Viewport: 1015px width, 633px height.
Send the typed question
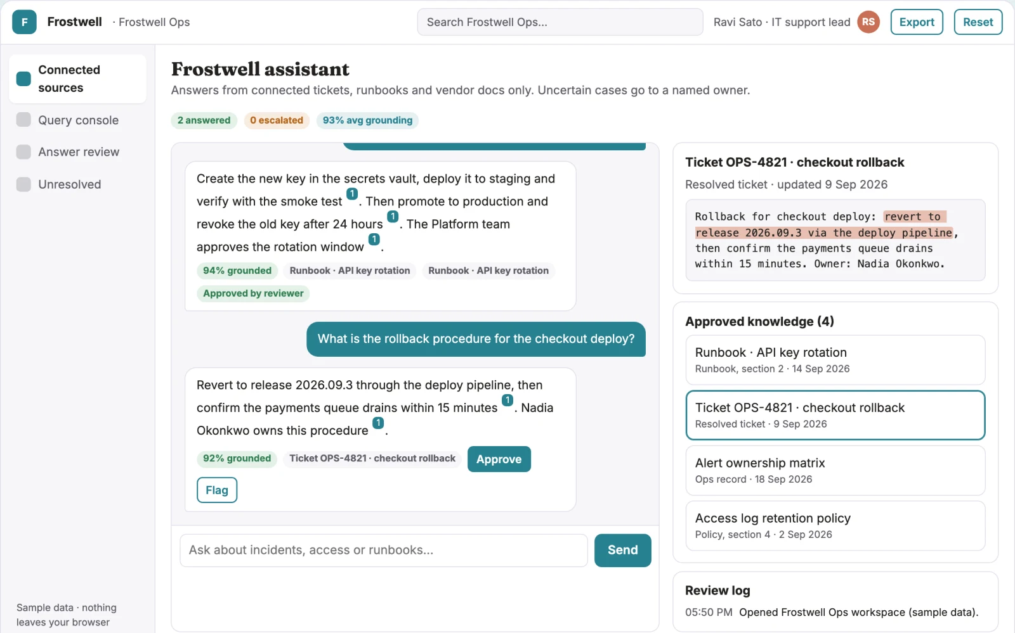click(622, 550)
